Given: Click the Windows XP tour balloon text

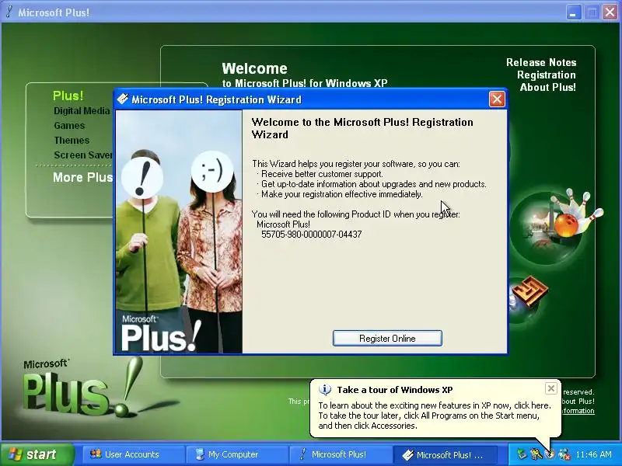Looking at the screenshot, I should point(435,416).
